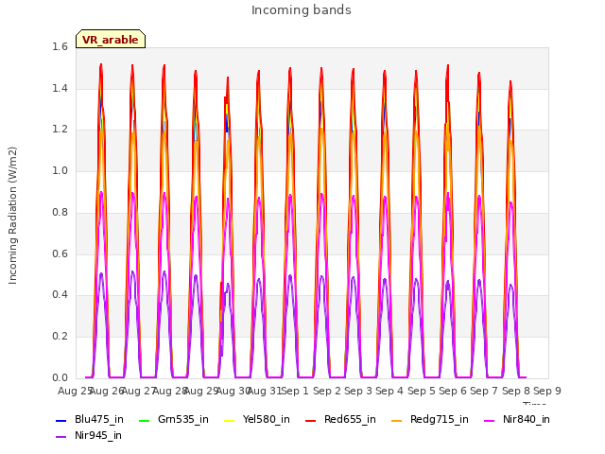Click the purple Nir945_in legend swatch

tap(60, 437)
